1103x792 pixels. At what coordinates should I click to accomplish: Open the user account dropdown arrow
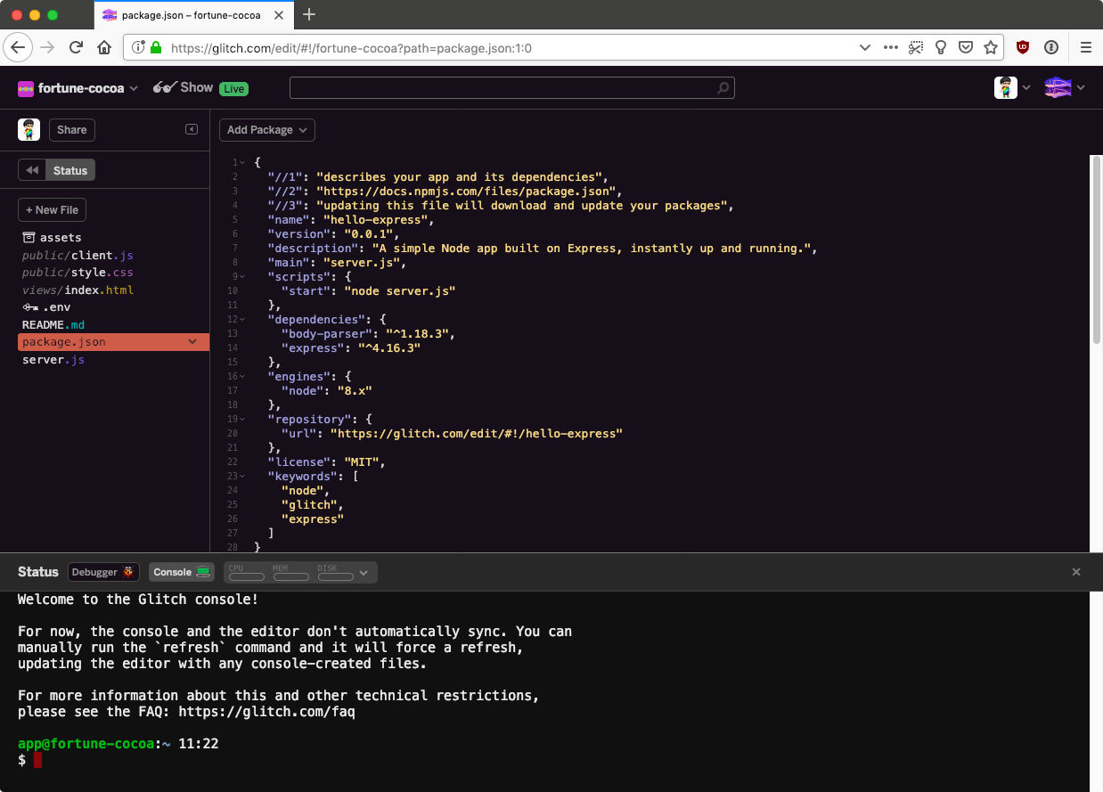[x=1026, y=87]
